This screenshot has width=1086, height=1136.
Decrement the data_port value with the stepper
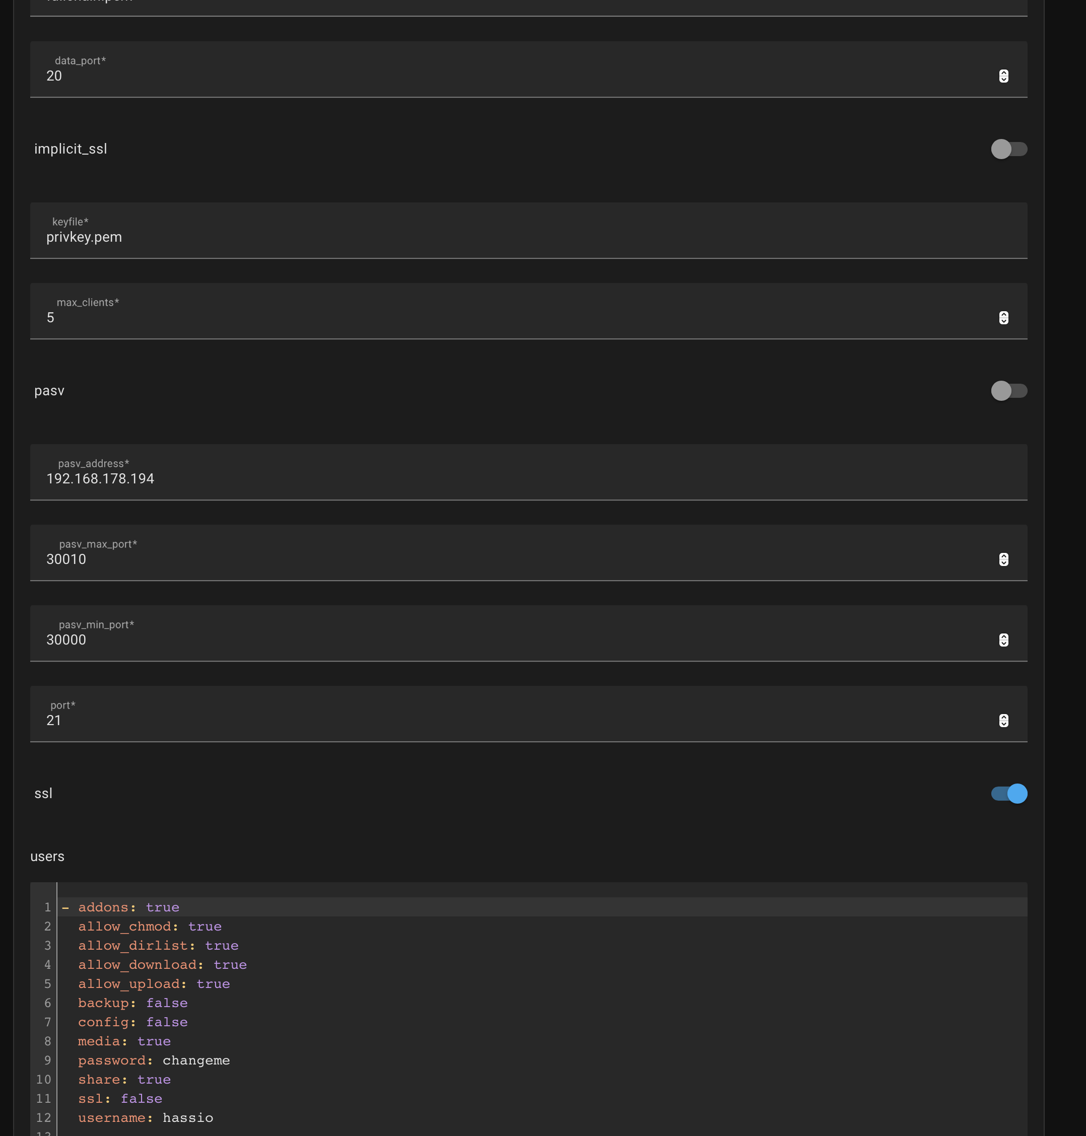pyautogui.click(x=1003, y=79)
